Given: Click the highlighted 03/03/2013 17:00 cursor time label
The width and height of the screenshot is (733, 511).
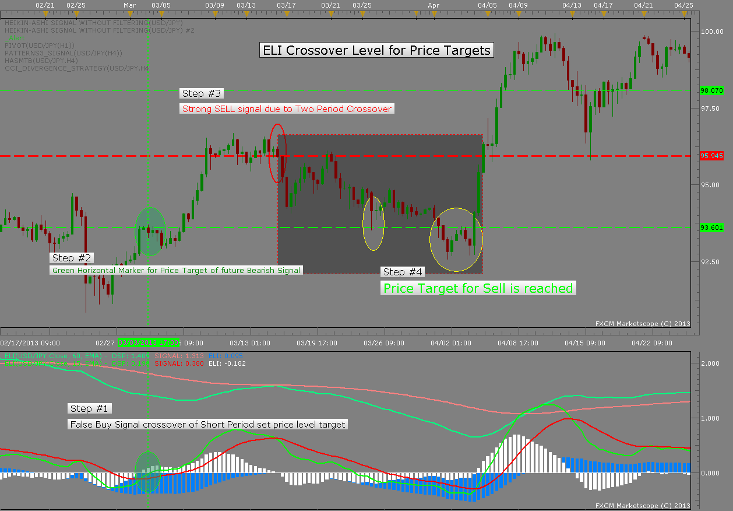Looking at the screenshot, I should click(x=150, y=343).
